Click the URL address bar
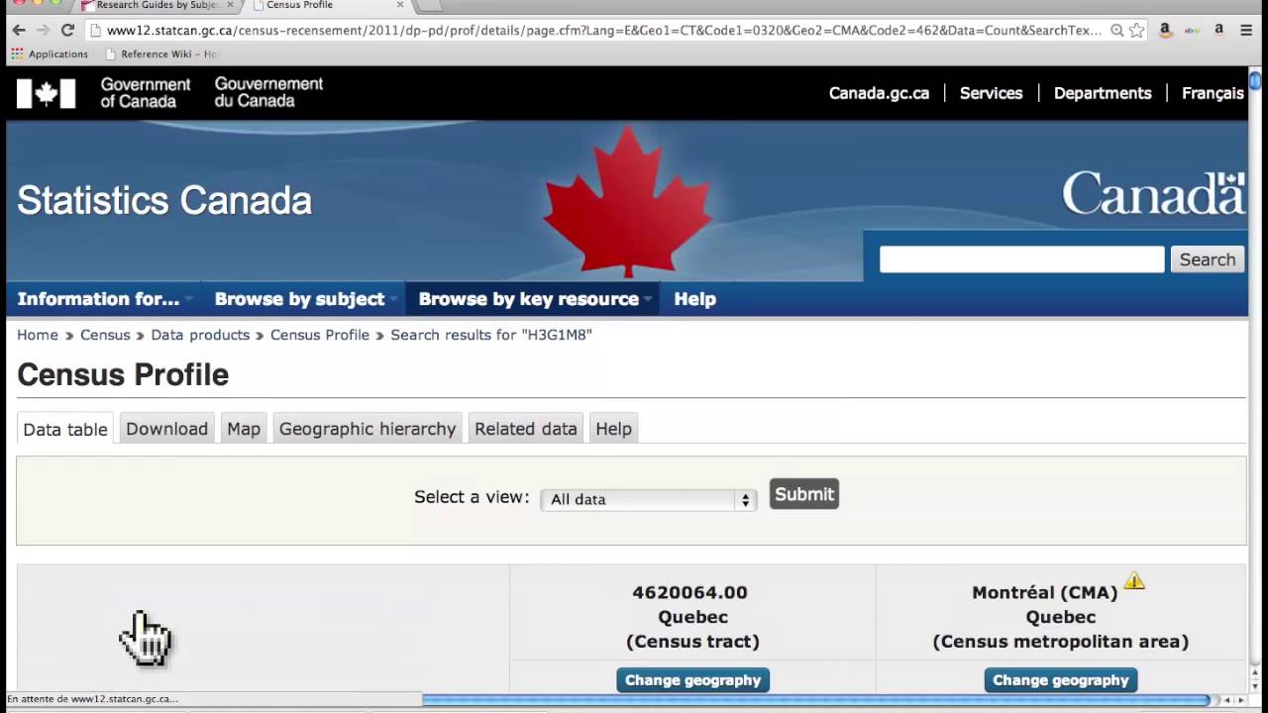The height and width of the screenshot is (713, 1268). 602,31
